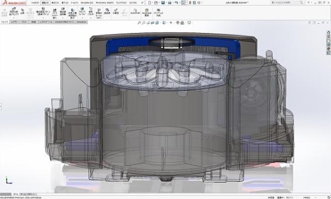Screen dimensions: 331x199
Task: Toggle the Select tool in the title toolbar
Action: (183, 3)
